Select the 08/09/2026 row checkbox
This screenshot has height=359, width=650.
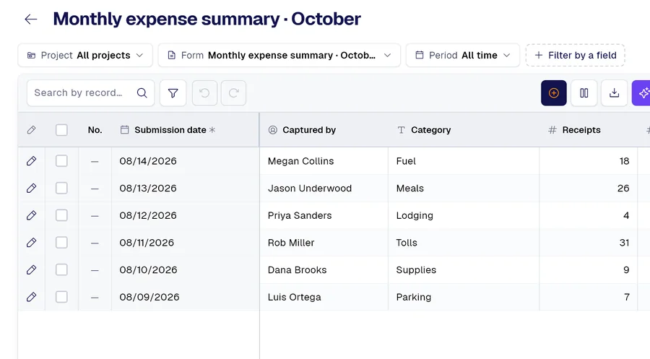[61, 297]
